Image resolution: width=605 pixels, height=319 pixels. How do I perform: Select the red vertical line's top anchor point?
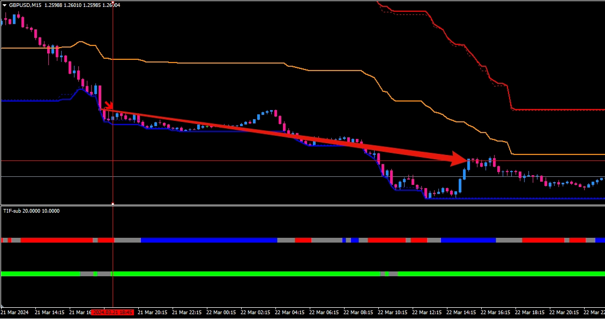[113, 2]
